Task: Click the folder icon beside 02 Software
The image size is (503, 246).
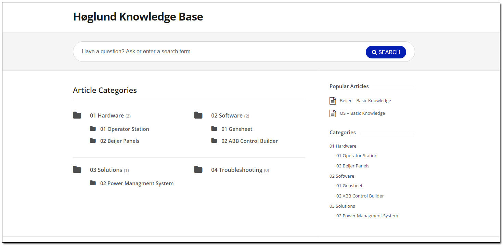Action: (198, 115)
